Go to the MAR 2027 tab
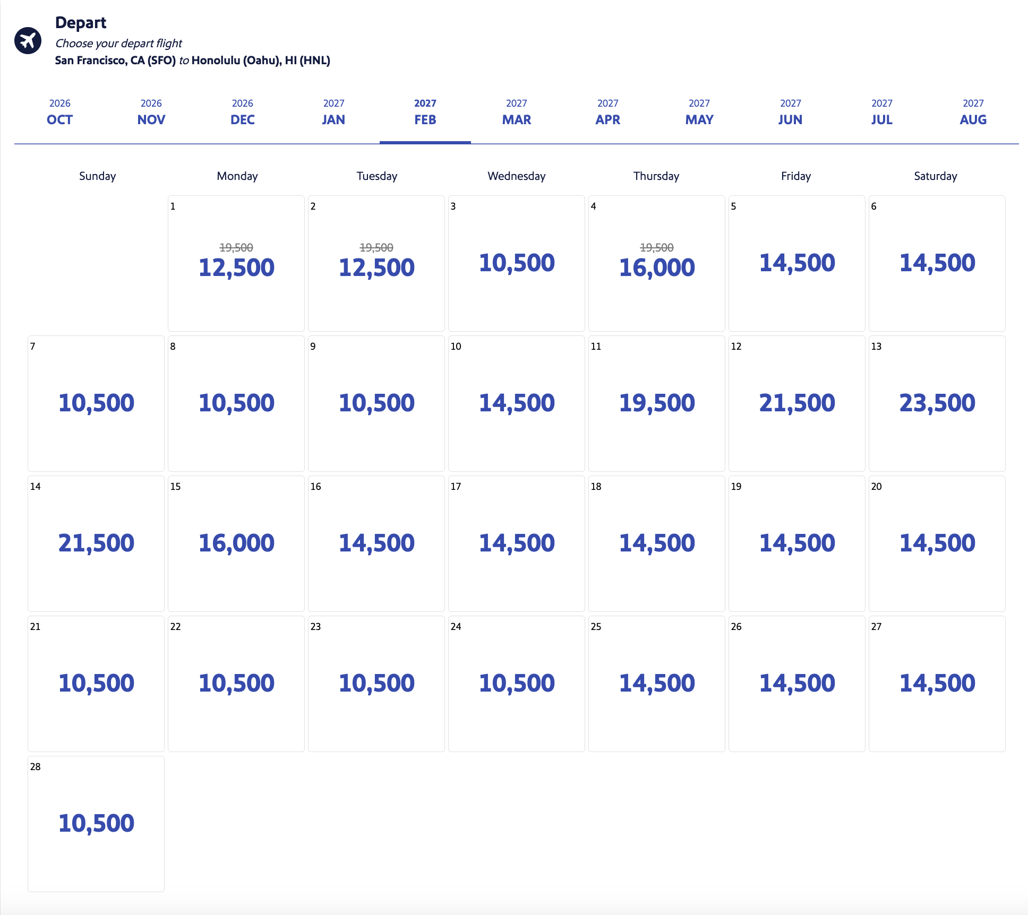 pyautogui.click(x=517, y=113)
